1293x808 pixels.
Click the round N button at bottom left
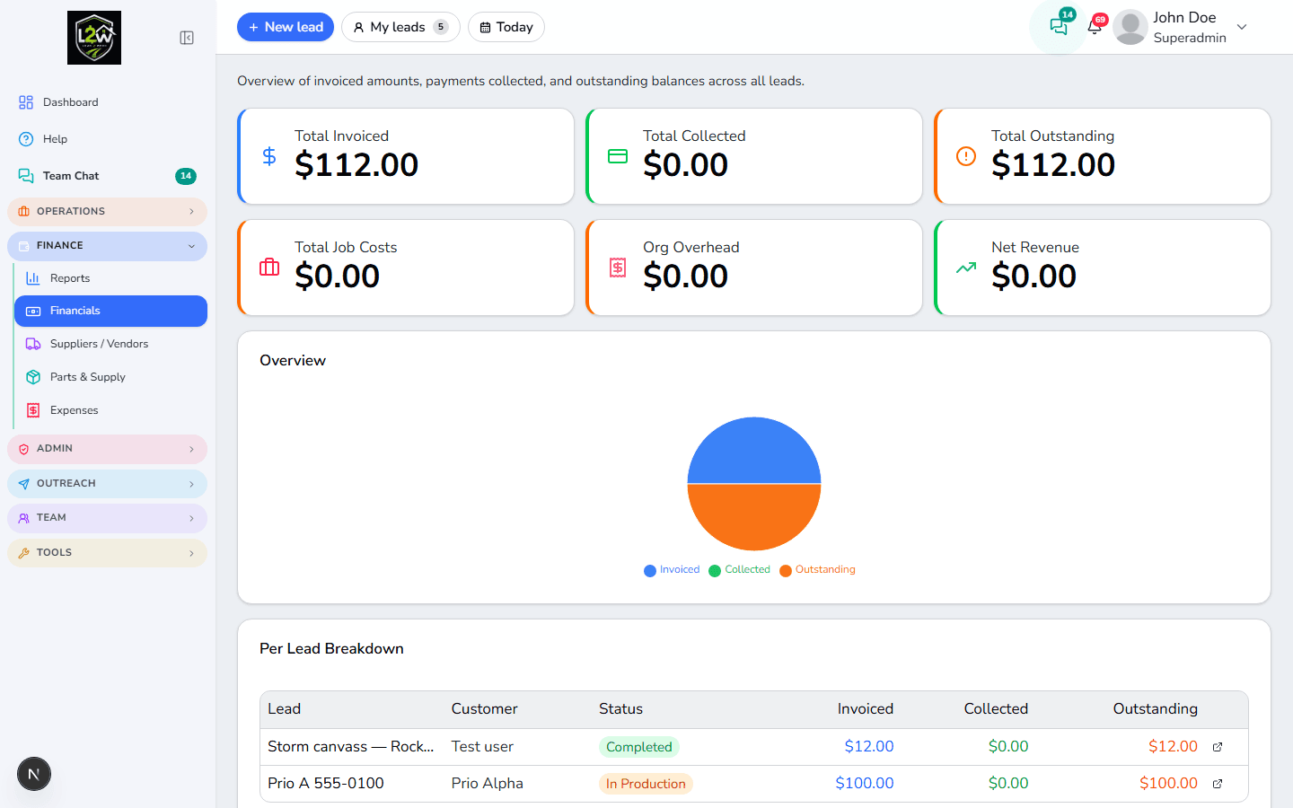click(x=34, y=774)
